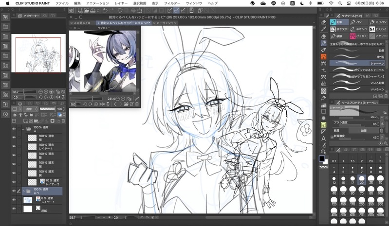Adjust the layer opacity slider
Viewport: 389px width, 226px height.
(47, 109)
